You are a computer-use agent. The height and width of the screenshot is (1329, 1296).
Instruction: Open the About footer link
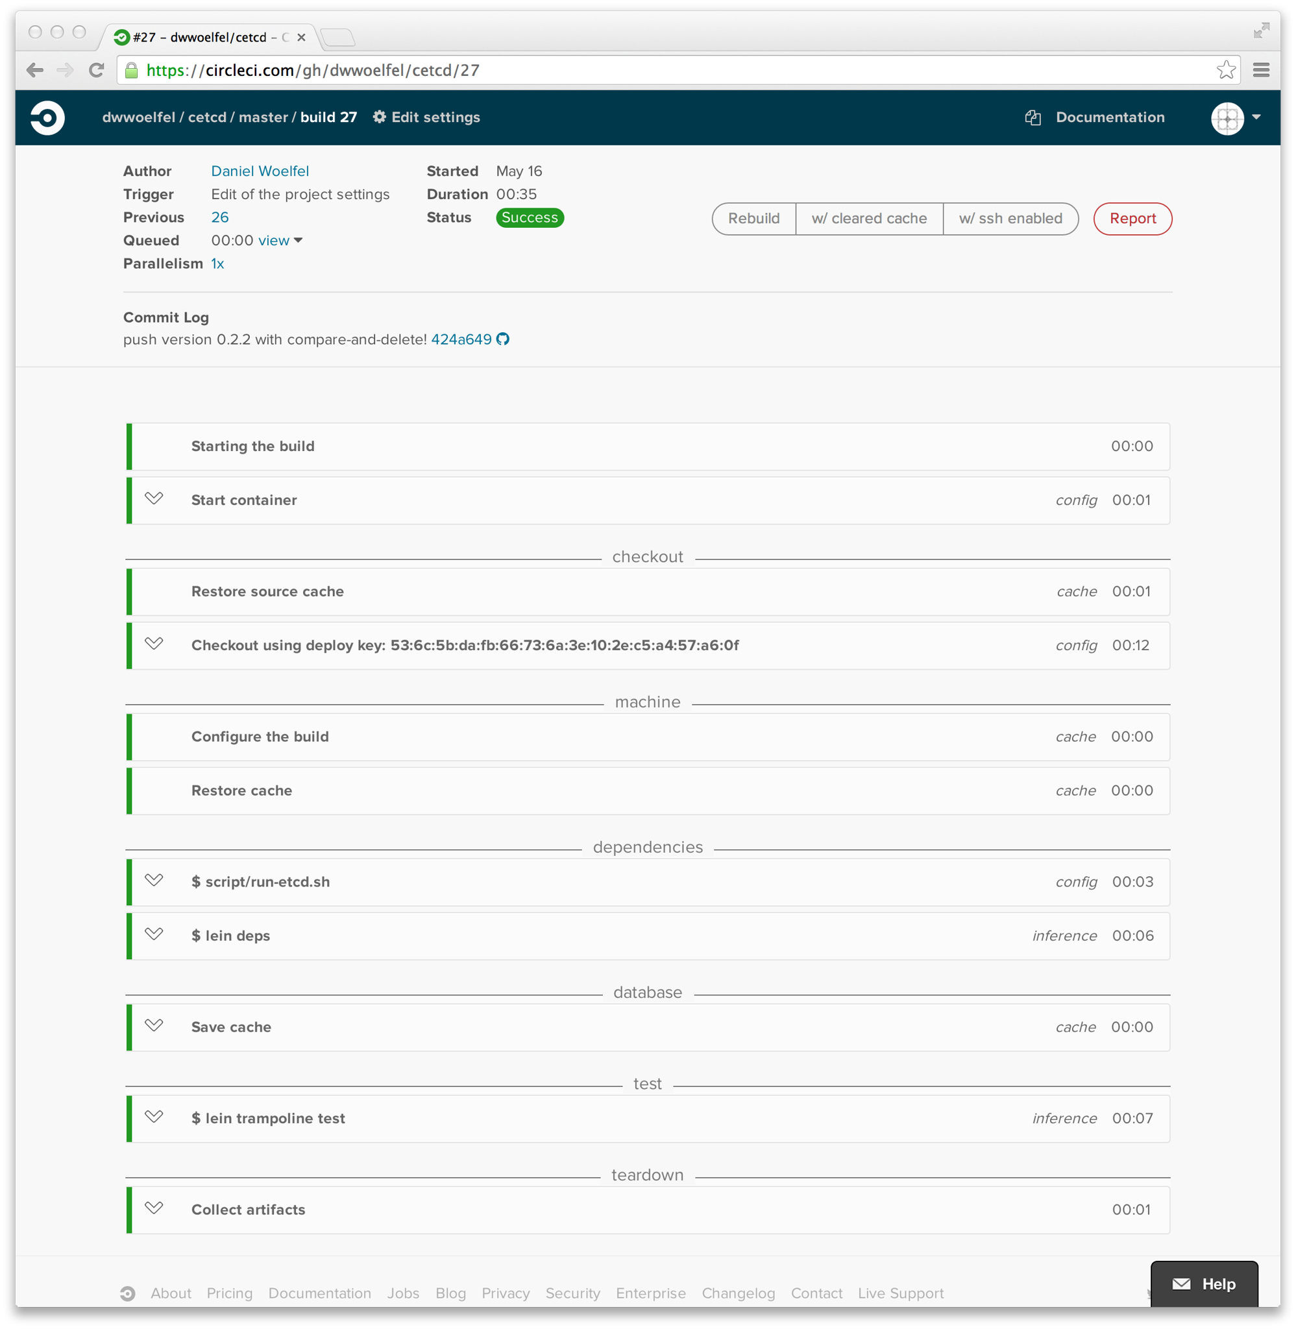click(x=171, y=1293)
